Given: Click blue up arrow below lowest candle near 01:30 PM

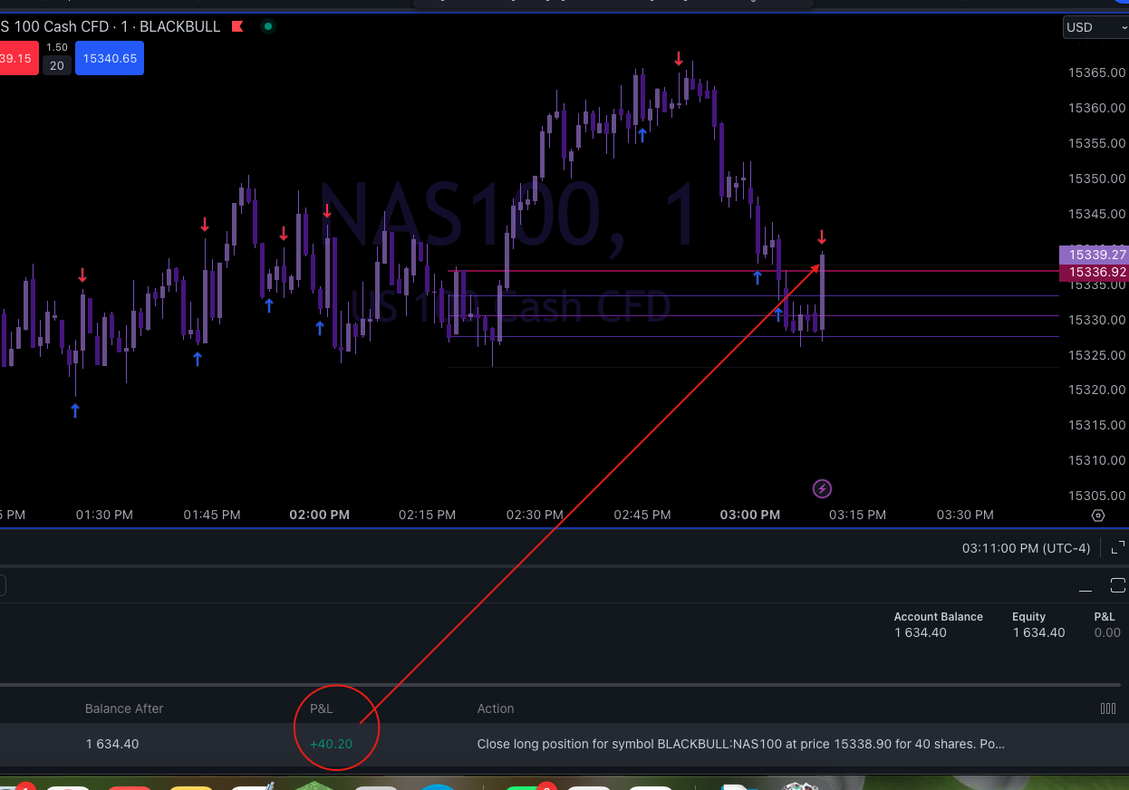Looking at the screenshot, I should (x=75, y=410).
